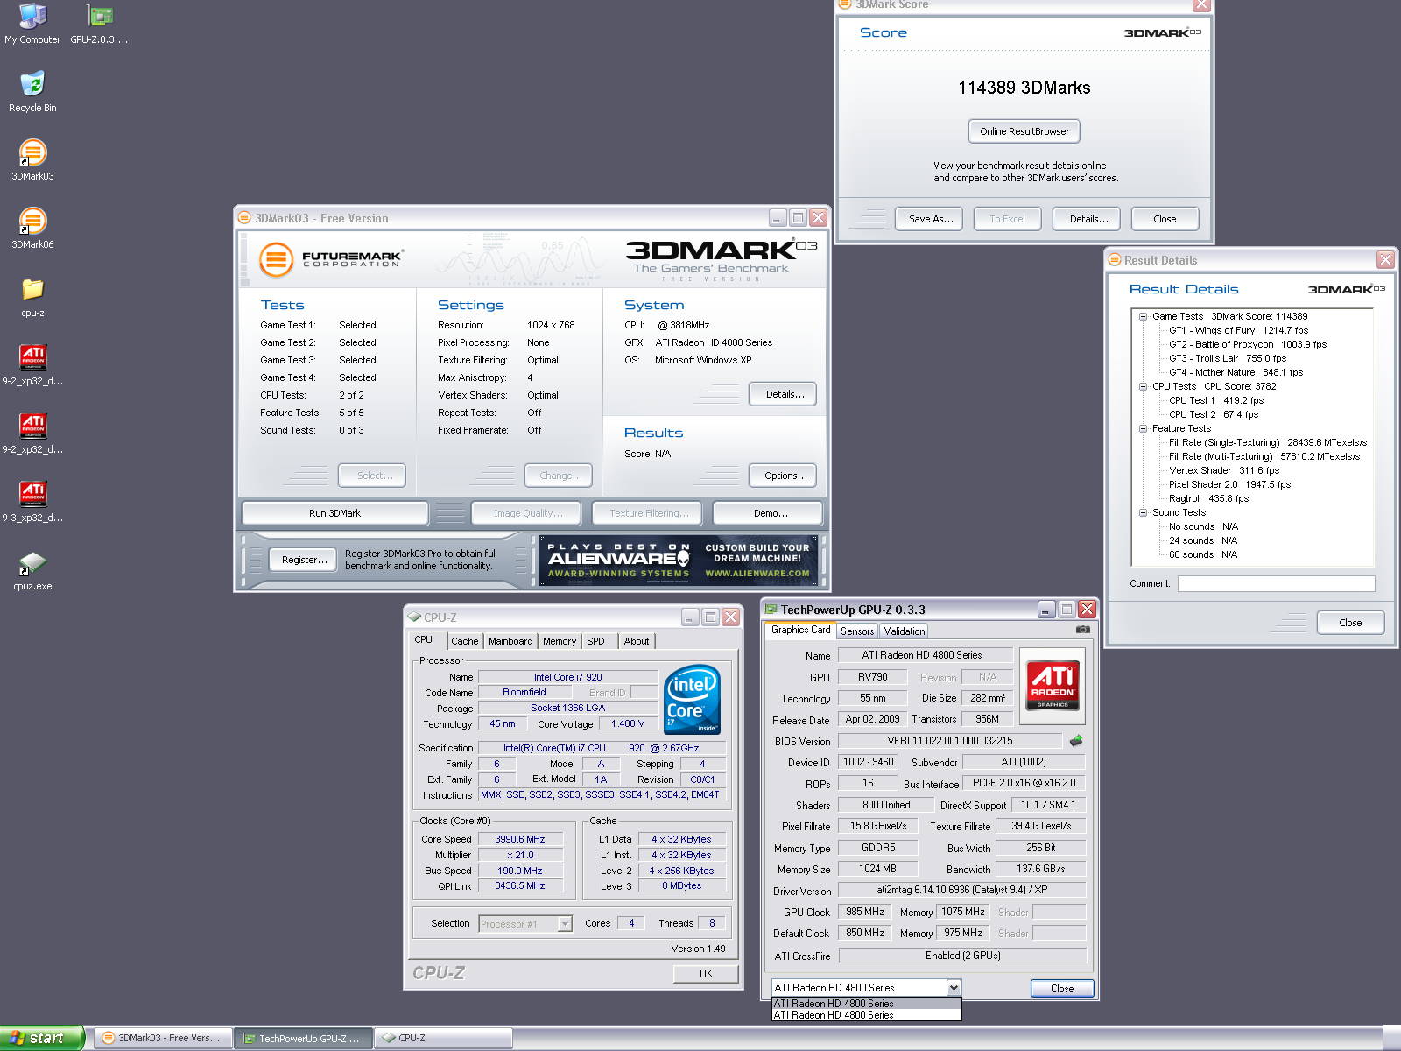
Task: Collapse the Sound Tests tree node
Action: [1143, 512]
